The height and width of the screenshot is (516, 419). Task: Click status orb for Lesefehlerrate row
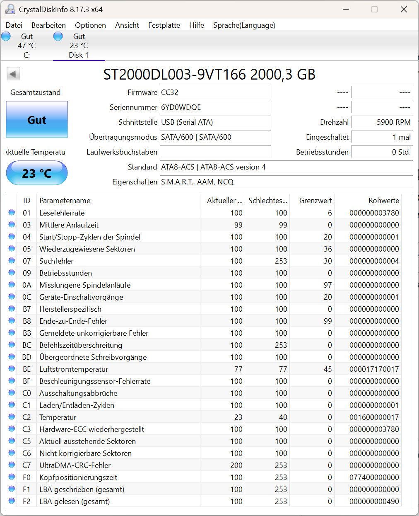click(x=12, y=213)
